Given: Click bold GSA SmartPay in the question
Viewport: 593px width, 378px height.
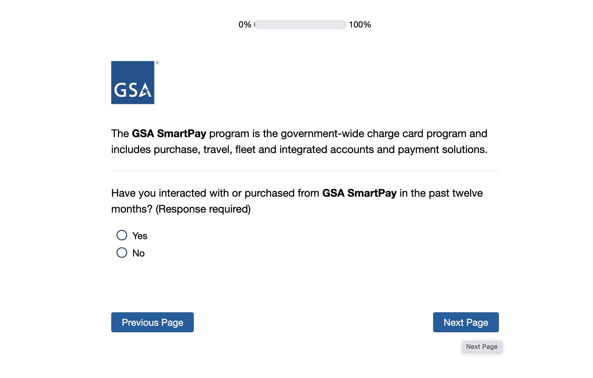Looking at the screenshot, I should pos(359,193).
